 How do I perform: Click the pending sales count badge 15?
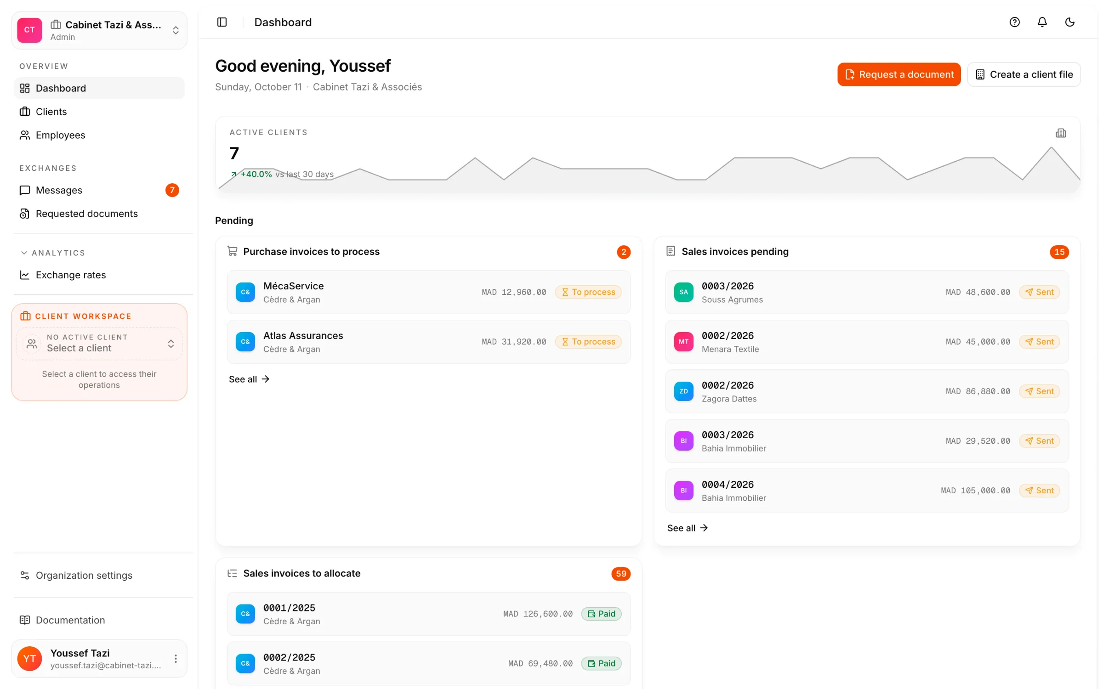pyautogui.click(x=1059, y=252)
